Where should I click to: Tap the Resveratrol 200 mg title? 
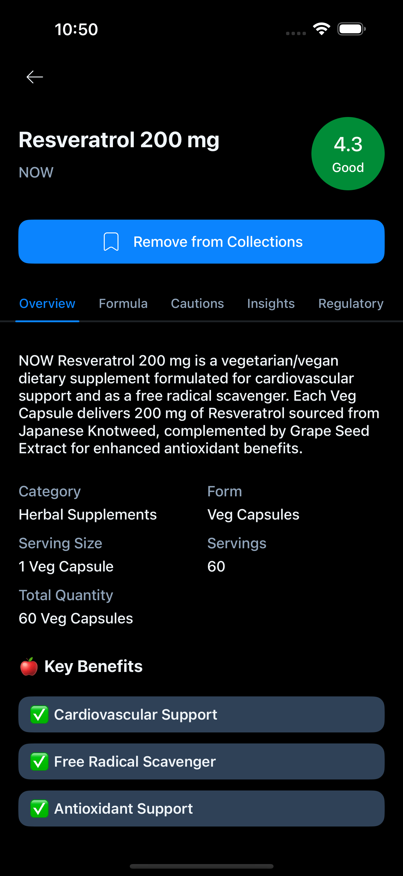pyautogui.click(x=119, y=140)
